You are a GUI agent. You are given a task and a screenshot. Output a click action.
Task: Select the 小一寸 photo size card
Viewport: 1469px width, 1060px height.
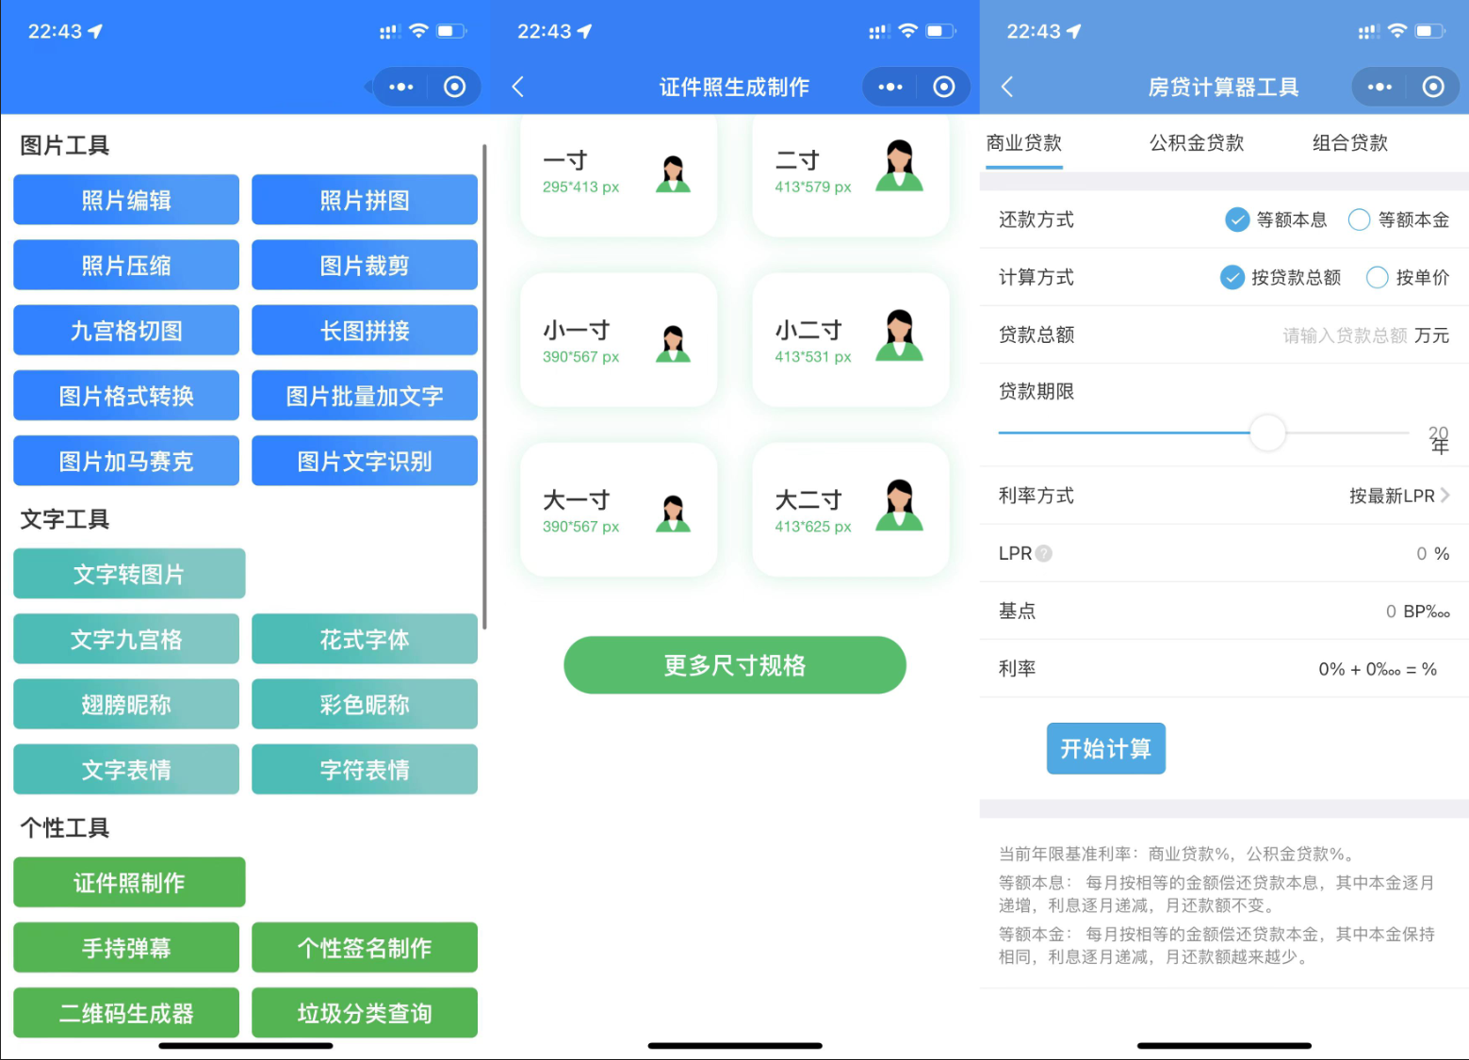click(618, 339)
